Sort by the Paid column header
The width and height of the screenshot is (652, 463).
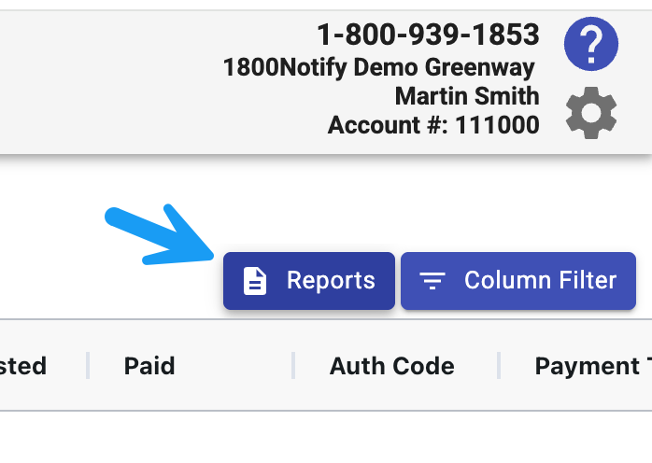[x=149, y=366]
